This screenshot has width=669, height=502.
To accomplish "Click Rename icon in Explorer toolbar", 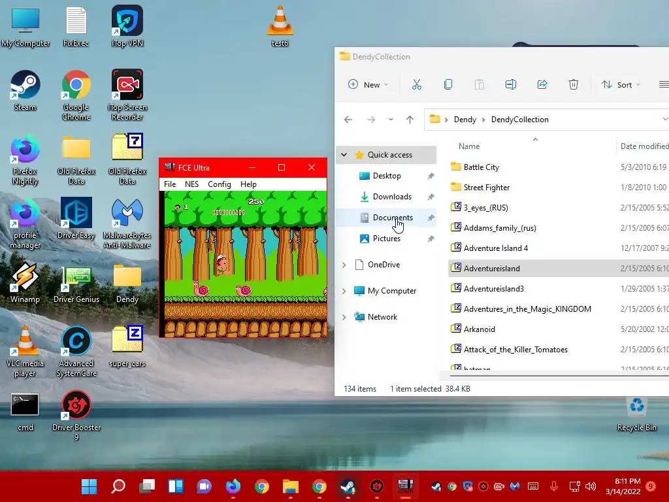I will 511,84.
